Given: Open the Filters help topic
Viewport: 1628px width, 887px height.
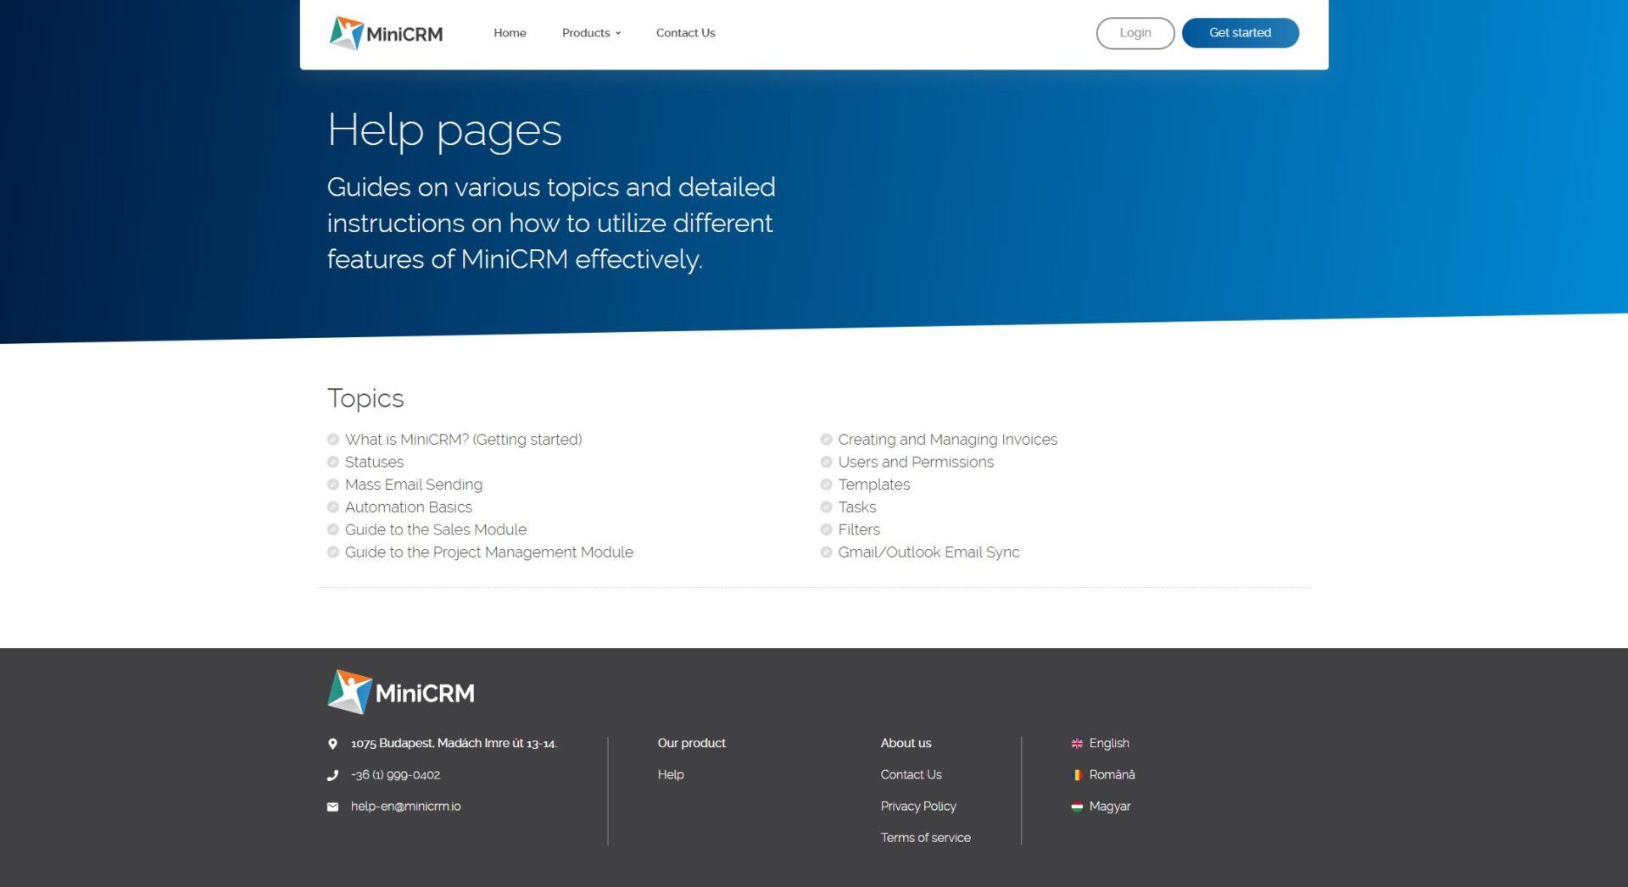Looking at the screenshot, I should tap(859, 529).
